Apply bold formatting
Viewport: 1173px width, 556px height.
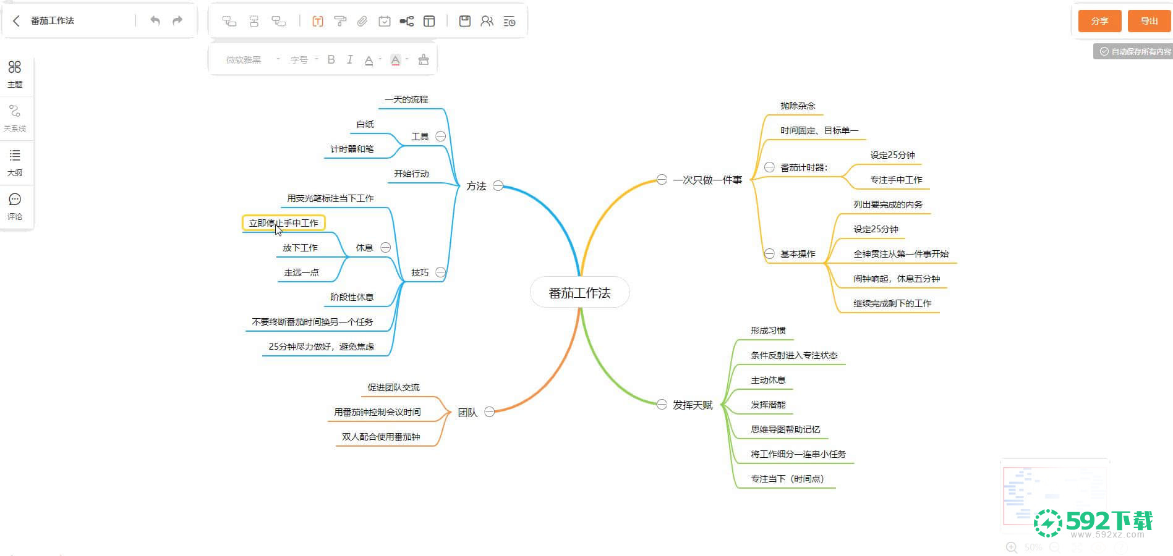pos(331,59)
